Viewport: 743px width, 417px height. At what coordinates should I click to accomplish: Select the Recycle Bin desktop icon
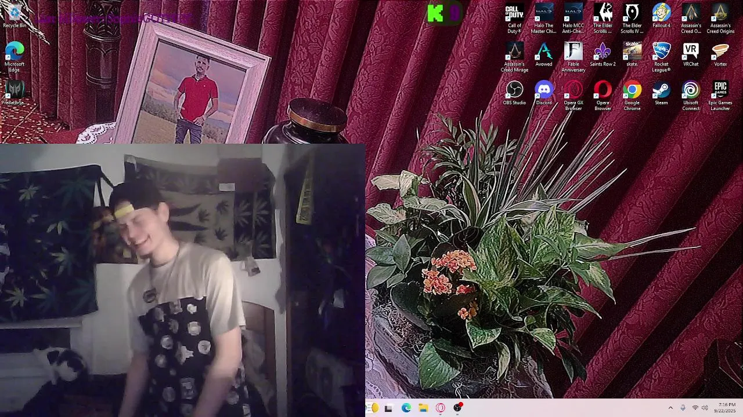pos(15,16)
